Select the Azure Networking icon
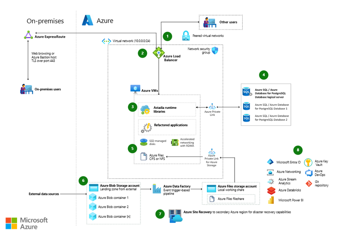354x235 pixels. tap(270, 172)
